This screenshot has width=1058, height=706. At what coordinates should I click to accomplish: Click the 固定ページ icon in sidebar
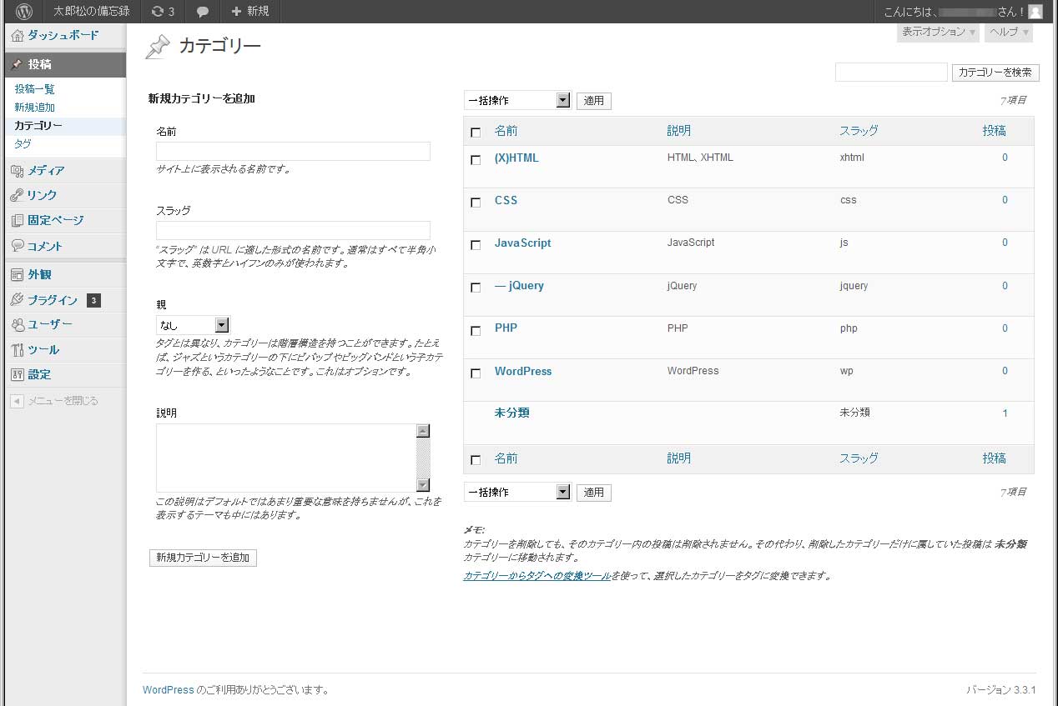point(18,221)
